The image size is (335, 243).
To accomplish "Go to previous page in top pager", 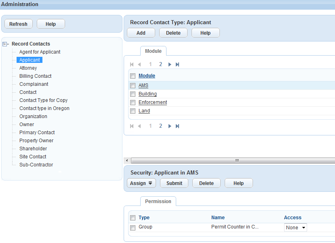I will pyautogui.click(x=139, y=64).
